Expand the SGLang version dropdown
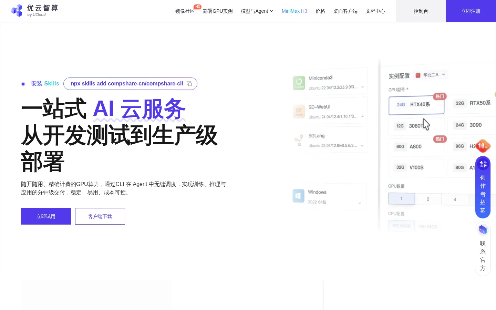Viewport: 496px width, 310px height. click(362, 146)
